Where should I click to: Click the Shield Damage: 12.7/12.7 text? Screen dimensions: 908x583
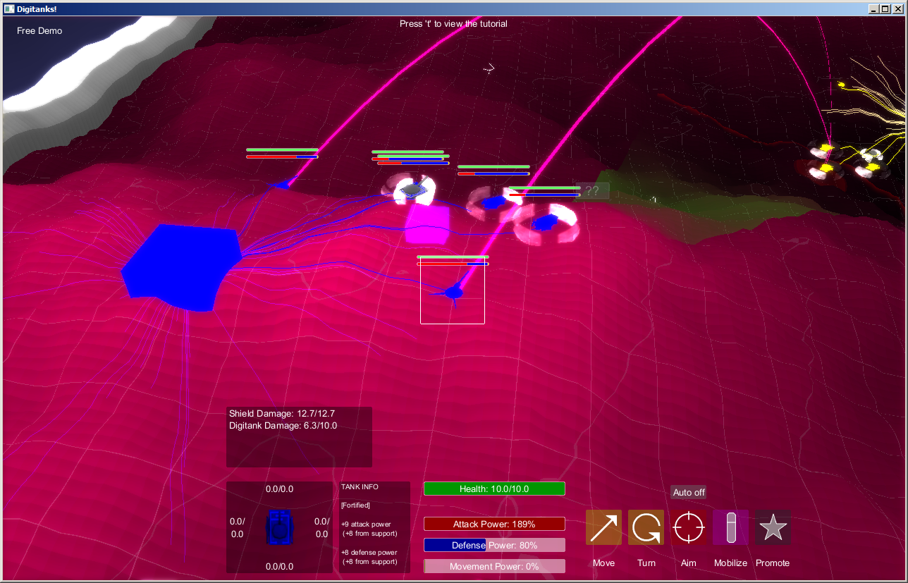(x=282, y=413)
